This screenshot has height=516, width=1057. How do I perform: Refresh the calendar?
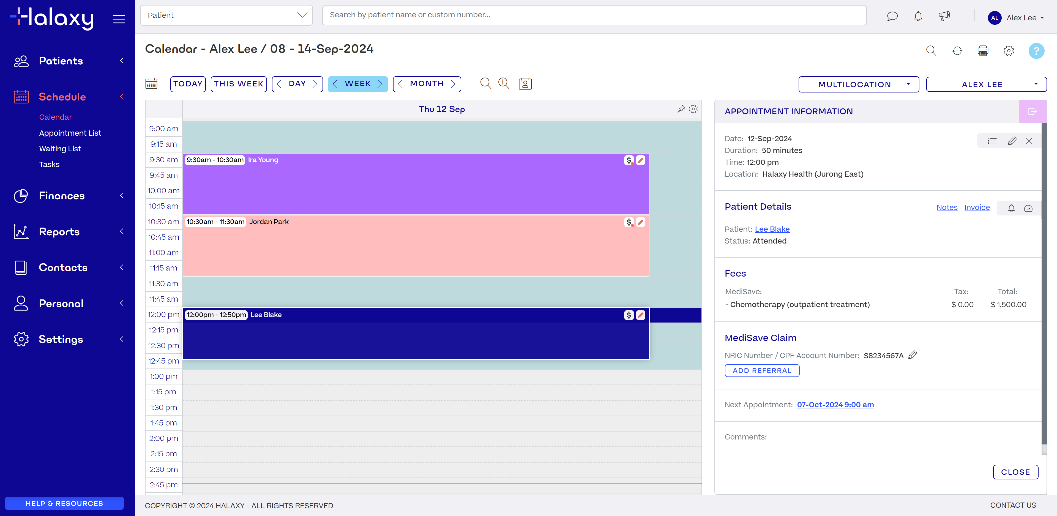[957, 50]
